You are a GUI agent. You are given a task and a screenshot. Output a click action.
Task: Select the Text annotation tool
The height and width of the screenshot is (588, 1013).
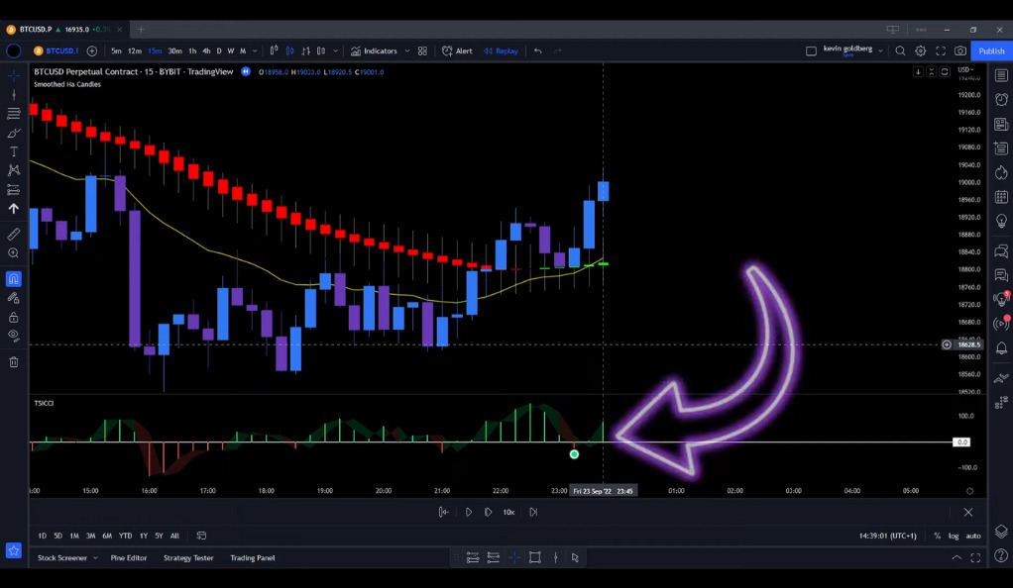[14, 151]
